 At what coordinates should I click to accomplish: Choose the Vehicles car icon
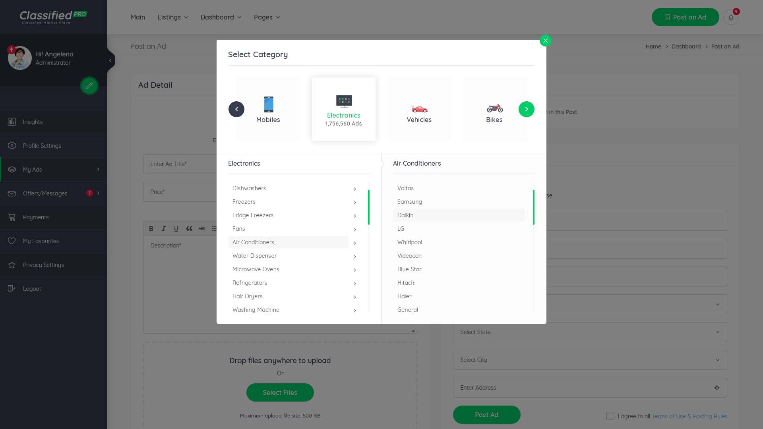(x=419, y=109)
